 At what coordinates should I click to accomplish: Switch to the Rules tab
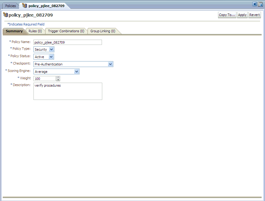coord(35,31)
